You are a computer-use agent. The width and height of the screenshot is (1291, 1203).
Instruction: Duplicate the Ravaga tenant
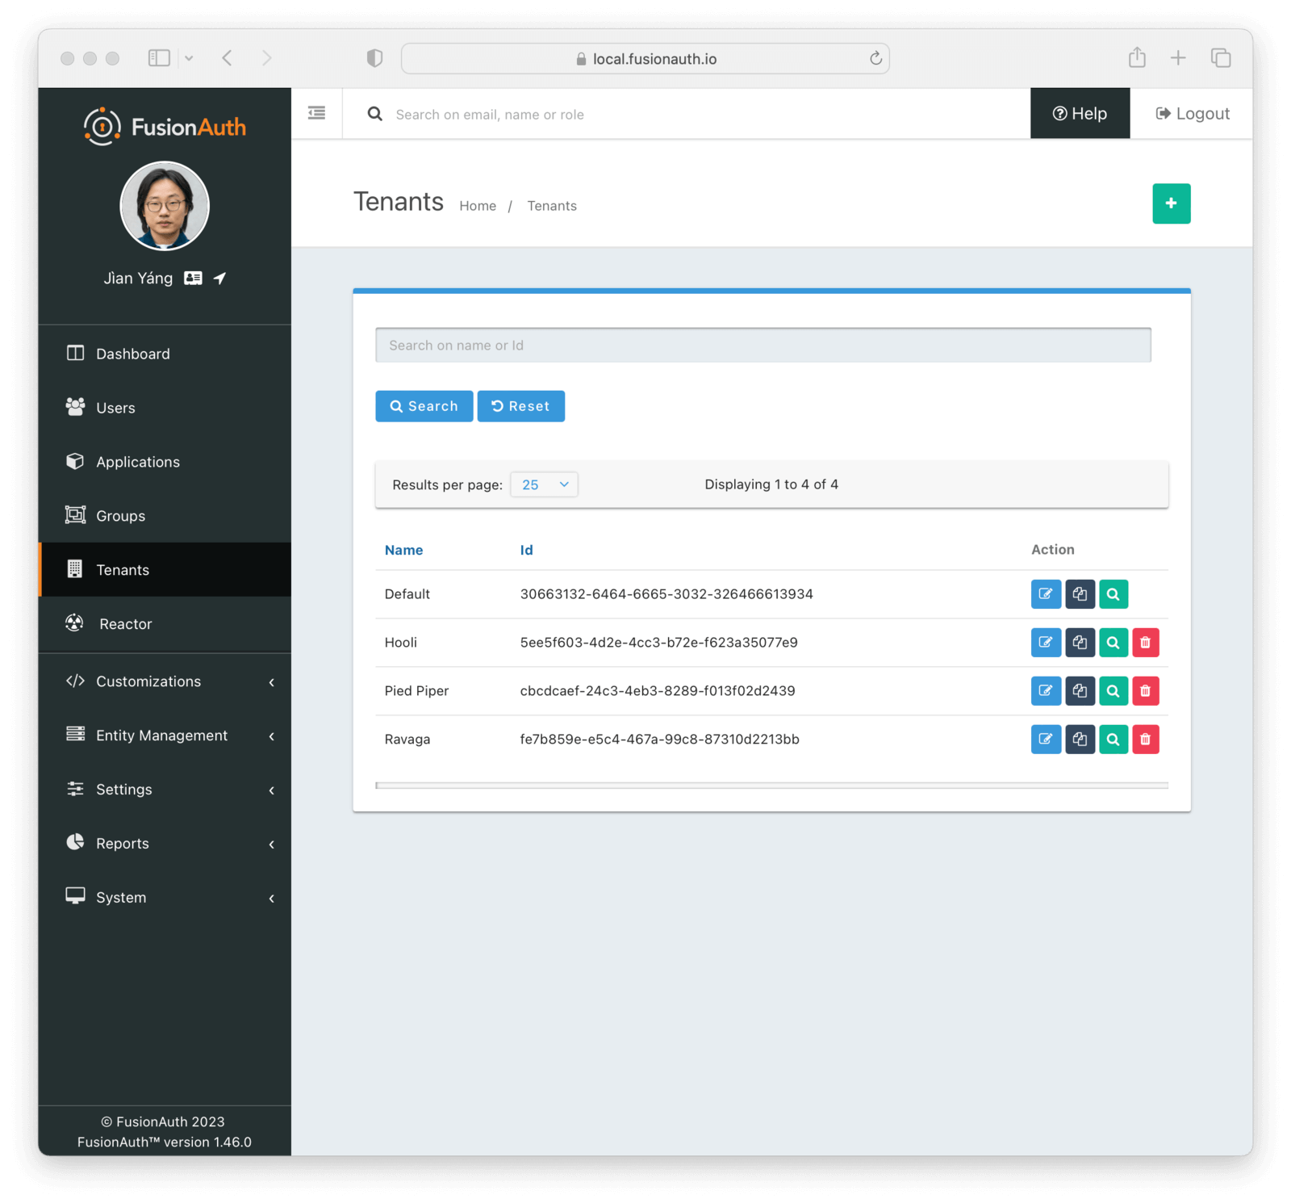click(x=1080, y=740)
